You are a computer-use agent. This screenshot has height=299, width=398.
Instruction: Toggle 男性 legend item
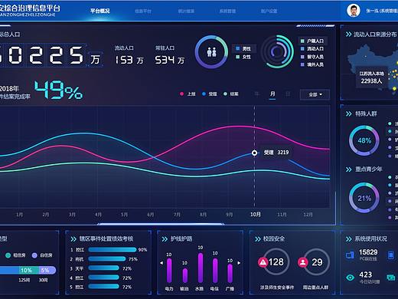243,48
